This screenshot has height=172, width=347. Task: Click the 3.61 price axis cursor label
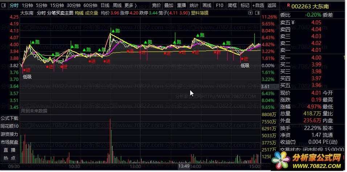[x=265, y=87]
